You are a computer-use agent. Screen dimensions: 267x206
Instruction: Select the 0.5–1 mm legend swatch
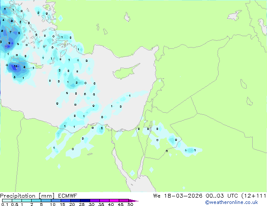pyautogui.click(x=17, y=201)
